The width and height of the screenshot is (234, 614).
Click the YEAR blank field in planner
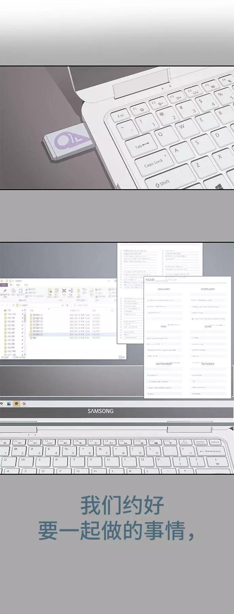(161, 280)
